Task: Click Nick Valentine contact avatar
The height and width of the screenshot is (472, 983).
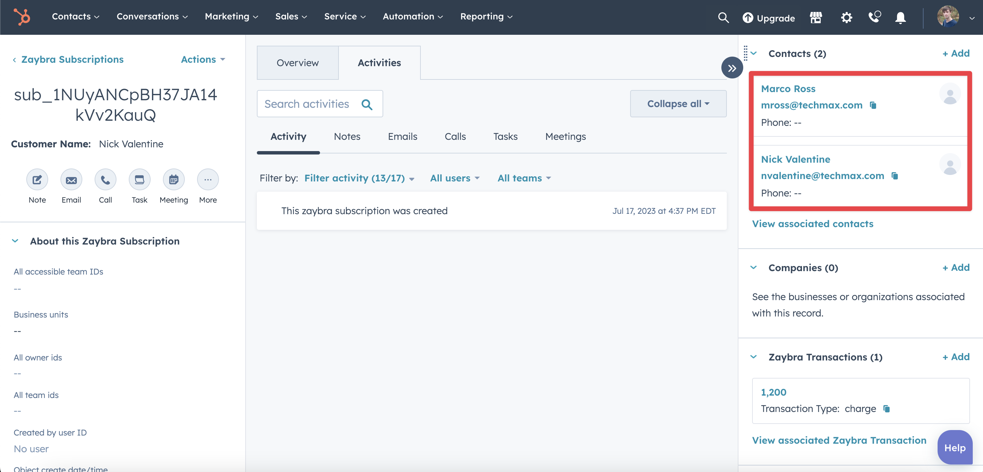Action: click(950, 164)
